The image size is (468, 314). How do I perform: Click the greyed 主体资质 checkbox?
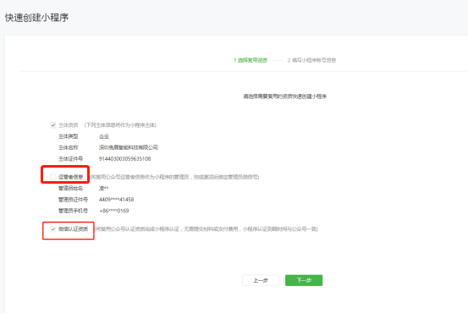(53, 125)
